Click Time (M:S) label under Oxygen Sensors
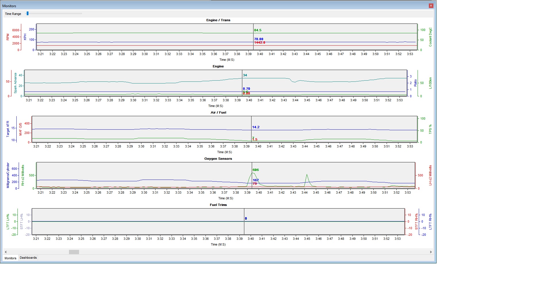 click(226, 198)
